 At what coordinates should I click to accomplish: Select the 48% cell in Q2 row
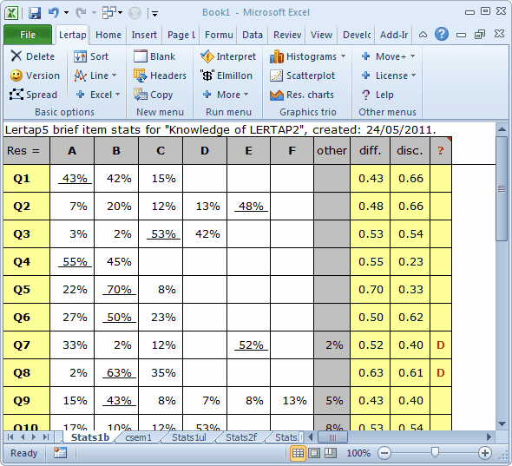249,206
